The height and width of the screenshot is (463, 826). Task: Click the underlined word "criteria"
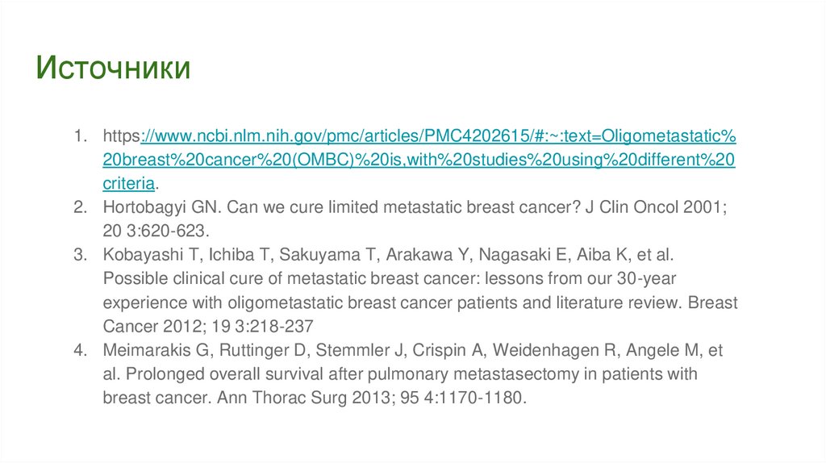tap(128, 183)
